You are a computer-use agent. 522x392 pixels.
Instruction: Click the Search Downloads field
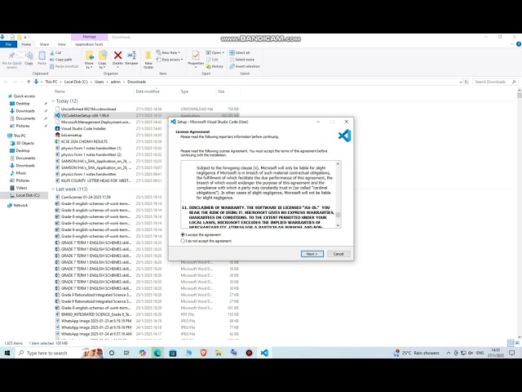coord(495,82)
